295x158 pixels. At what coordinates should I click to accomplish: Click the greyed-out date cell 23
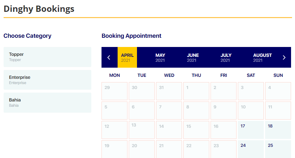tap(223, 149)
